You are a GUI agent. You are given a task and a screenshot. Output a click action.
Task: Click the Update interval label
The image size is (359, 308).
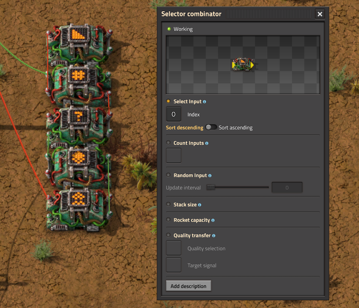pos(183,188)
